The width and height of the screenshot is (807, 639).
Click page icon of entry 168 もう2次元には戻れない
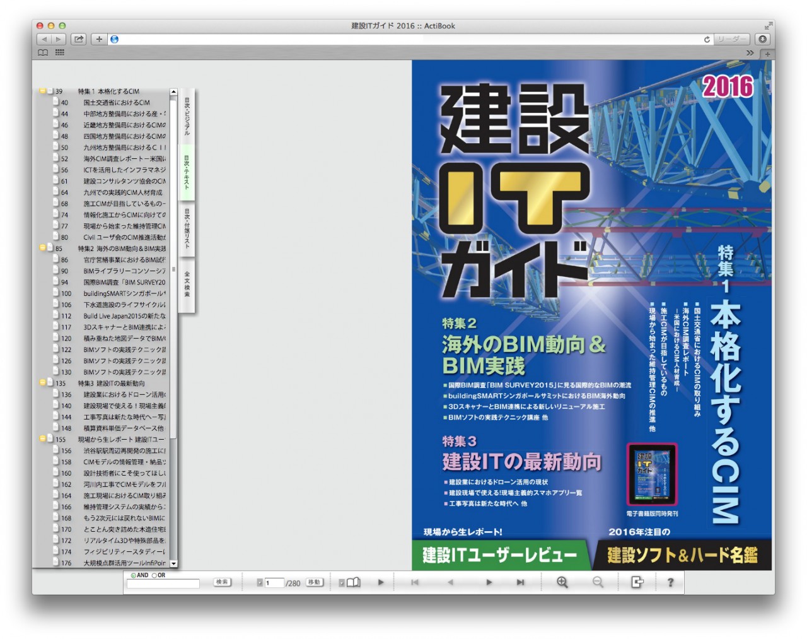pyautogui.click(x=56, y=517)
